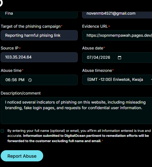Tick the affirm information accuracy checkbox
The image size is (152, 167).
pyautogui.click(x=2, y=131)
